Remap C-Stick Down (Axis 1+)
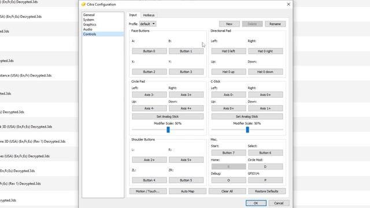 pyautogui.click(x=265, y=108)
